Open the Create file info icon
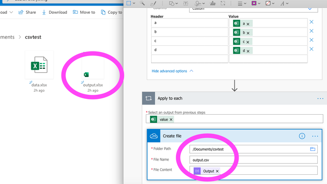The image size is (327, 184). (302, 136)
